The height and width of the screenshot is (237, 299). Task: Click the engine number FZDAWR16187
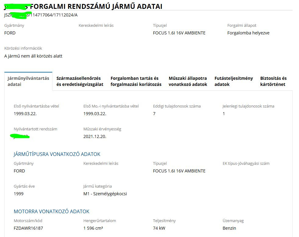click(28, 228)
